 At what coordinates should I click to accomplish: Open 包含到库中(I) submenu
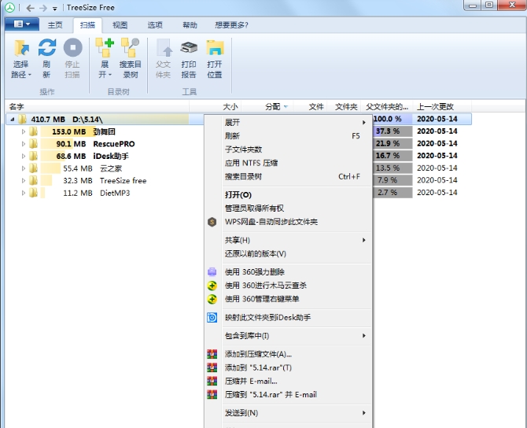(289, 335)
